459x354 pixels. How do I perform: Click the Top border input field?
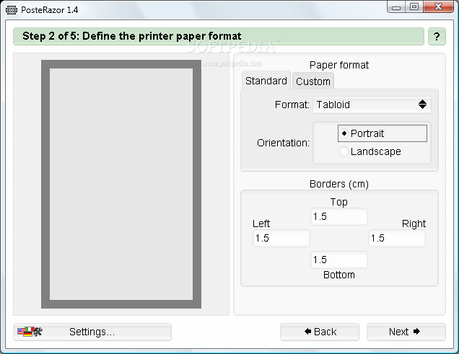tap(339, 216)
